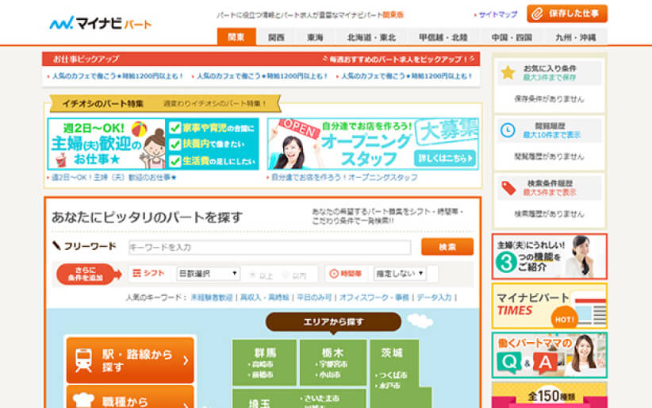Click the first 人気のカフェで働こう pickup link

117,76
